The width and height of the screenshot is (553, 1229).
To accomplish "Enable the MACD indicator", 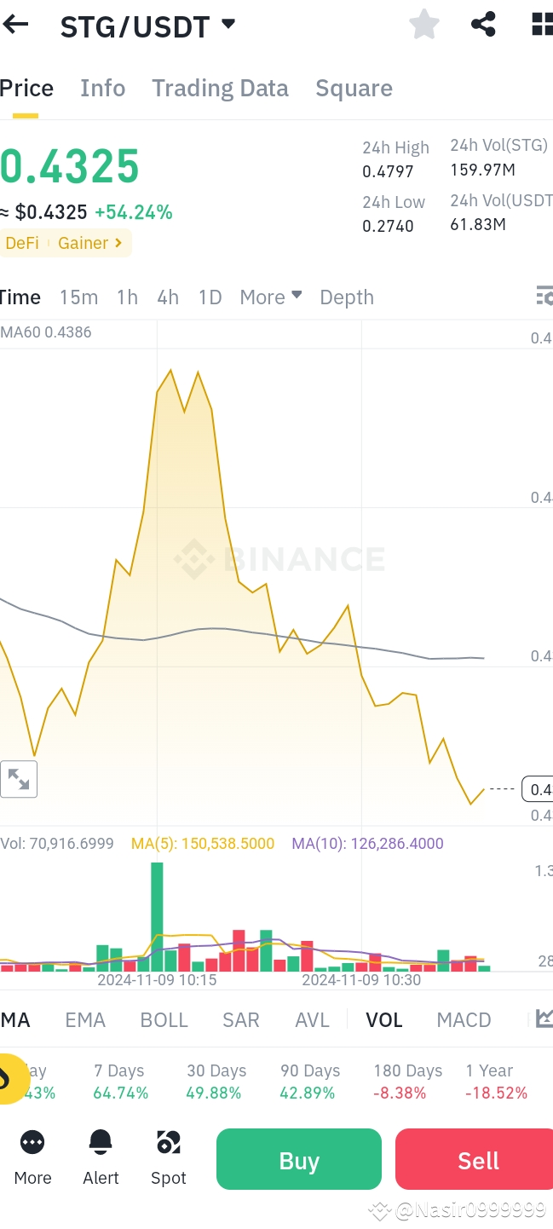I will 464,1020.
